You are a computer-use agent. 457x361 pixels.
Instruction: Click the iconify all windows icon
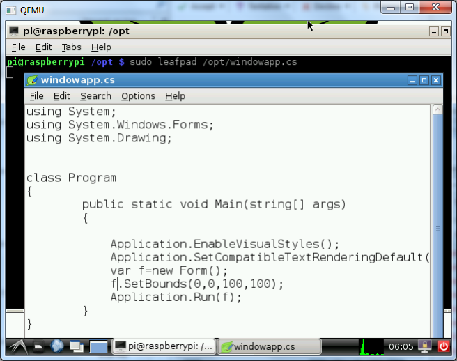tap(77, 346)
